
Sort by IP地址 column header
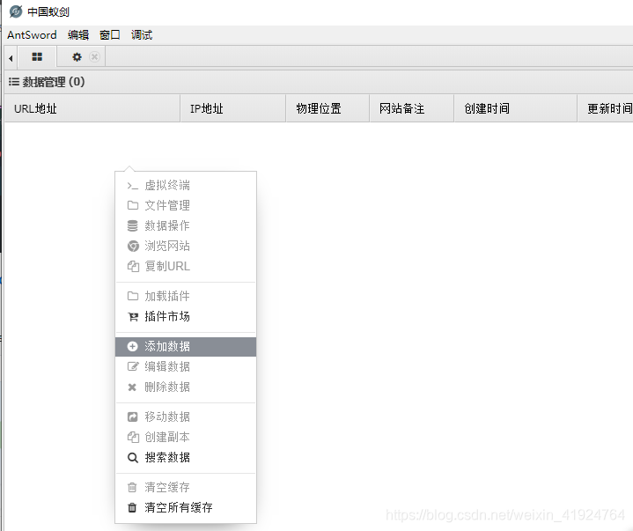click(x=233, y=108)
